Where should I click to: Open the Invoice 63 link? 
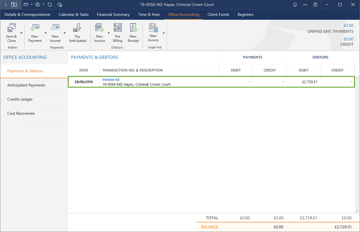(x=111, y=80)
